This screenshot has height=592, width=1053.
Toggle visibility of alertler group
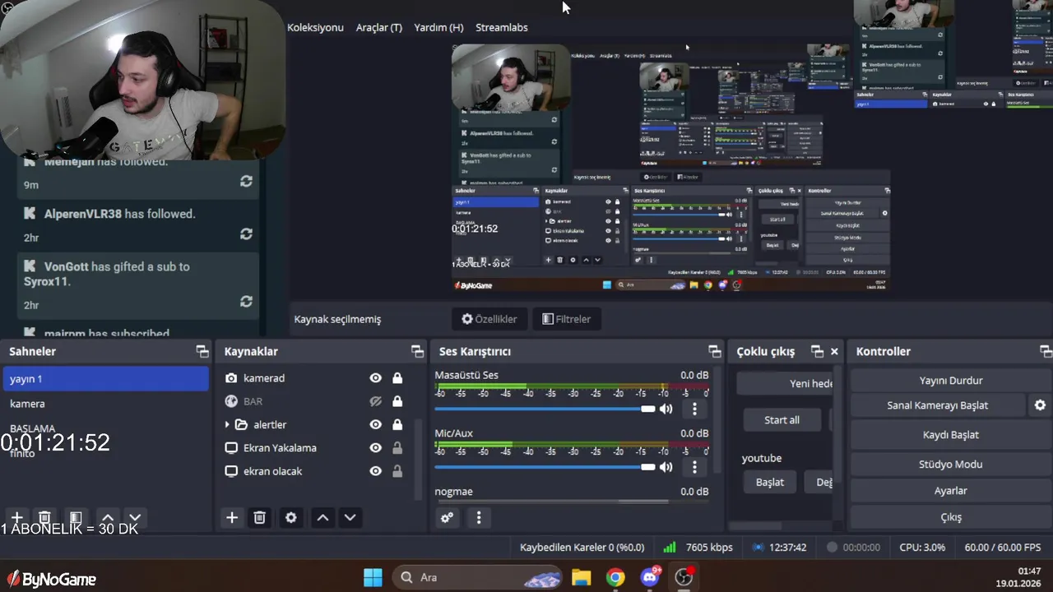coord(376,424)
